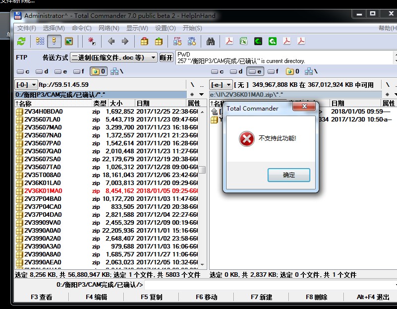
Task: Click right panel drive c button
Action: (x=218, y=72)
